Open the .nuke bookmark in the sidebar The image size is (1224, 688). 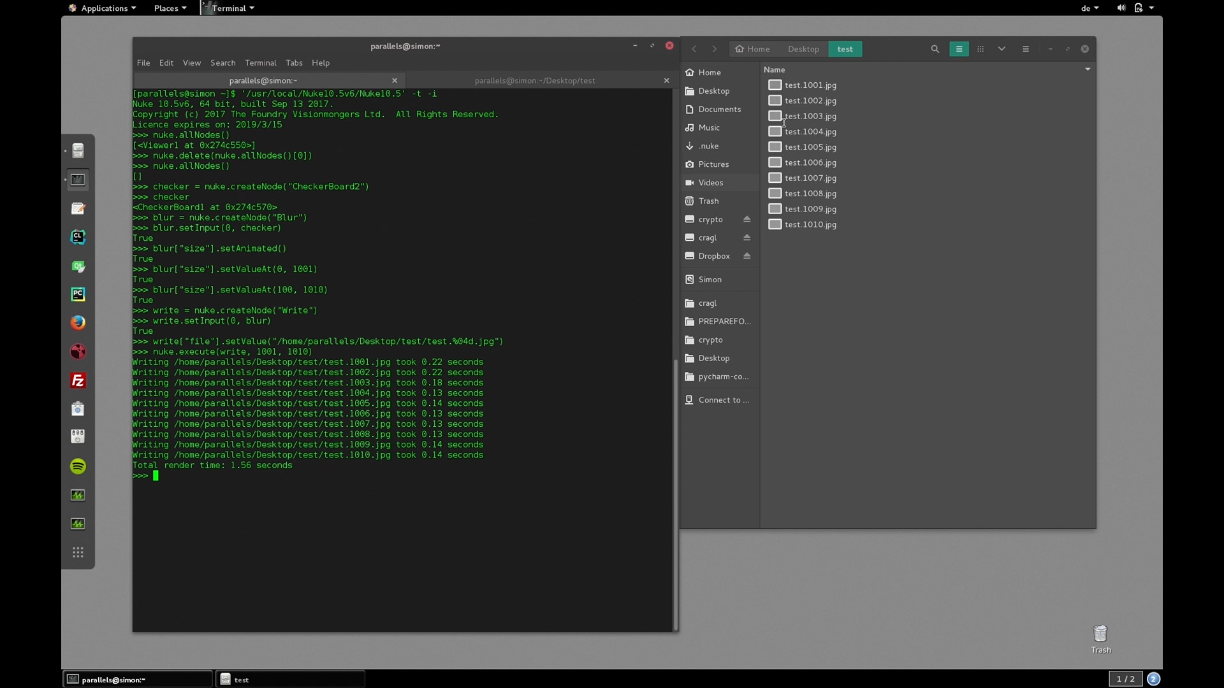click(720, 146)
